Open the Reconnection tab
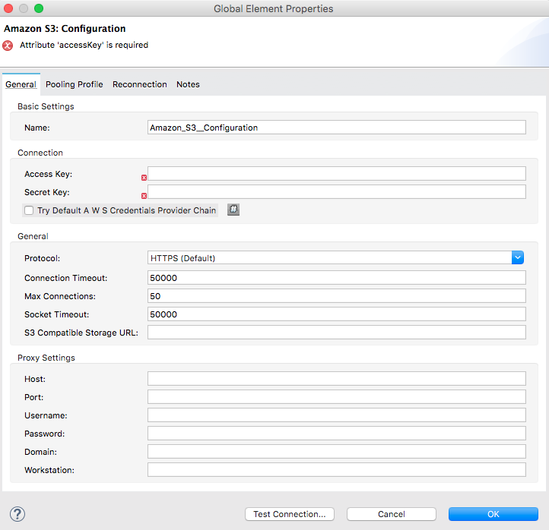Viewport: 549px width, 530px height. coord(139,84)
